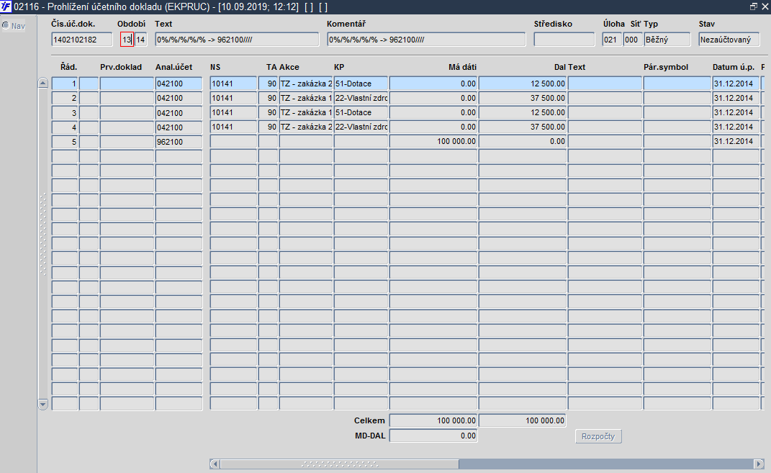Click Akce TZ - zakázka 1 in row 2
Screen dimensions: 771x473
307,98
